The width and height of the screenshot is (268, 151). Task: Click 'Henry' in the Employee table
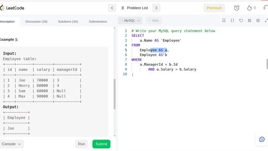(x=24, y=86)
